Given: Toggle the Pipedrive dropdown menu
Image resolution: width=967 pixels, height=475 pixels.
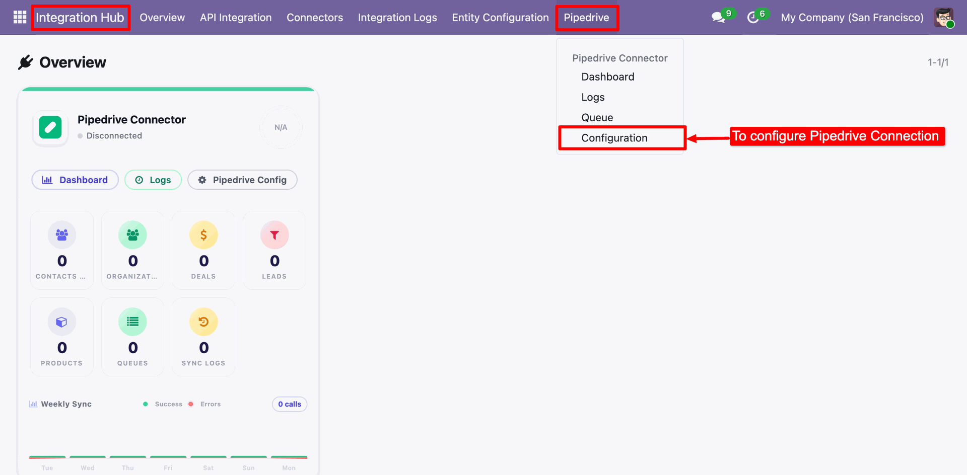Looking at the screenshot, I should [x=586, y=18].
